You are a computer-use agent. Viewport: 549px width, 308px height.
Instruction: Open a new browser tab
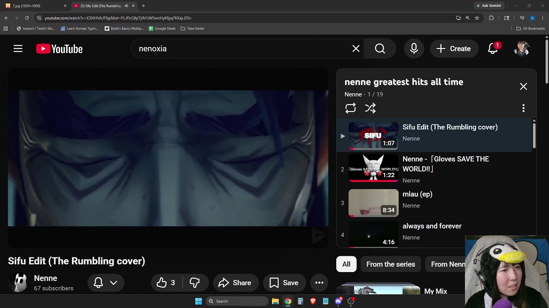143,6
